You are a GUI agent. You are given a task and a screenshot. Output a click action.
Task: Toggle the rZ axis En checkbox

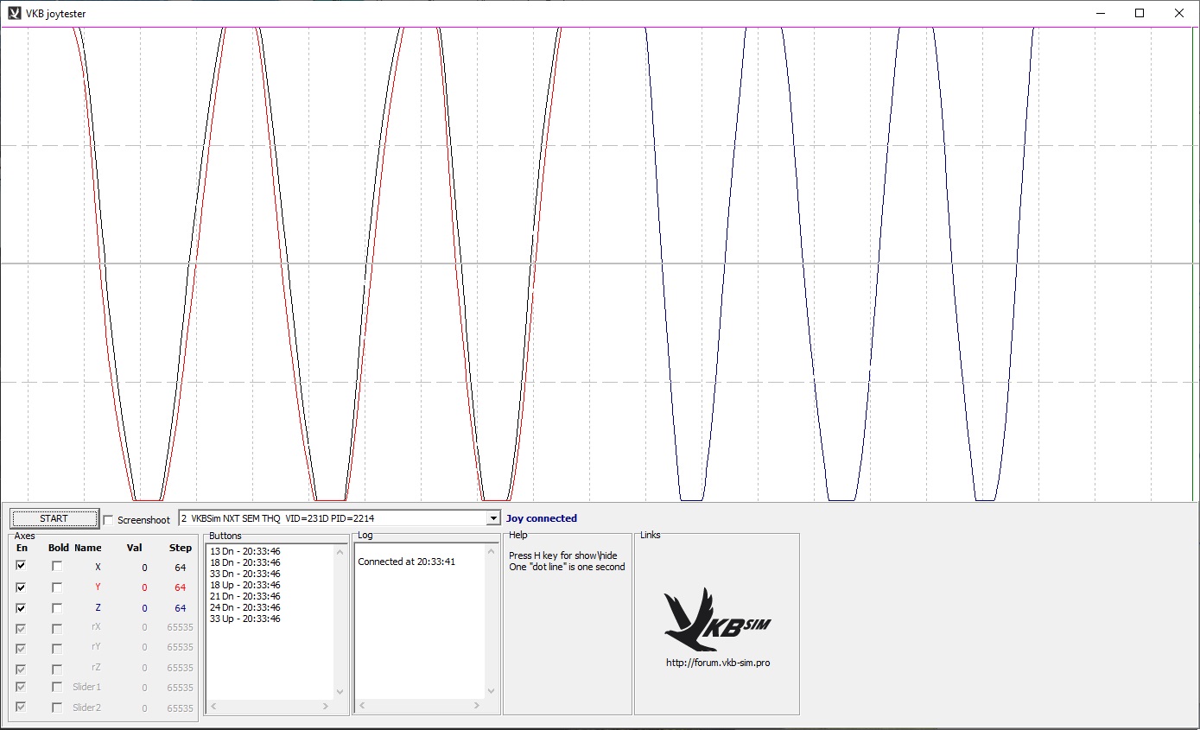(x=21, y=669)
